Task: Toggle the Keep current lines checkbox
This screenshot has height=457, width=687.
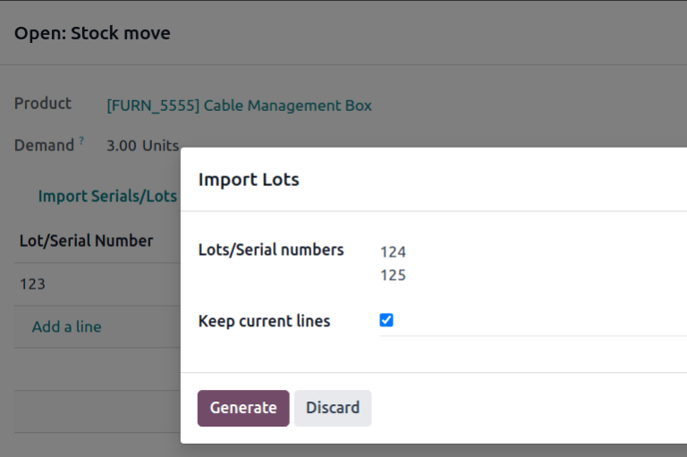Action: click(x=386, y=320)
